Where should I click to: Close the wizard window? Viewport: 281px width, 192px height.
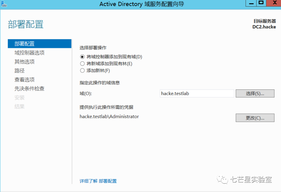274,3
